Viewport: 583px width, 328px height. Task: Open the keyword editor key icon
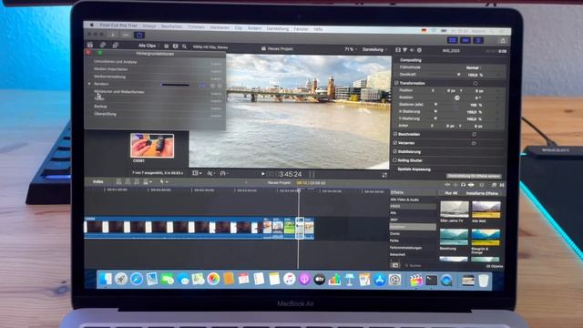click(126, 35)
